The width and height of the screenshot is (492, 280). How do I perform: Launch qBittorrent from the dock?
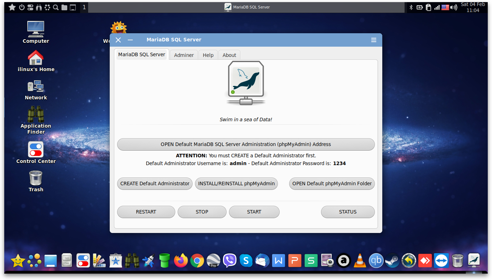[376, 261]
